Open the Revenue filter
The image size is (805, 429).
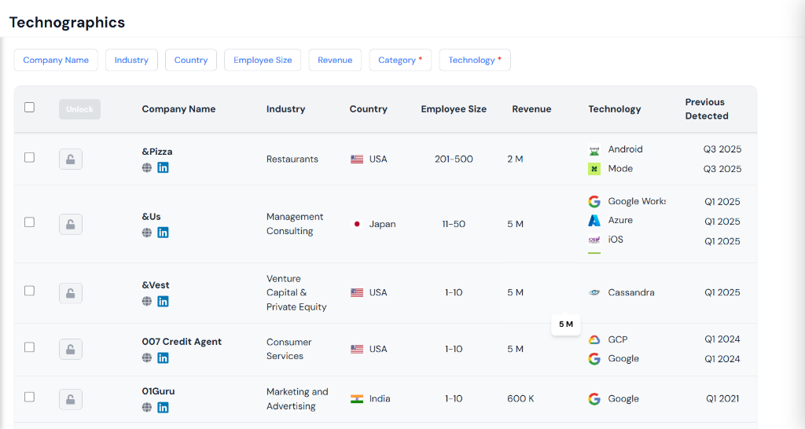click(335, 60)
